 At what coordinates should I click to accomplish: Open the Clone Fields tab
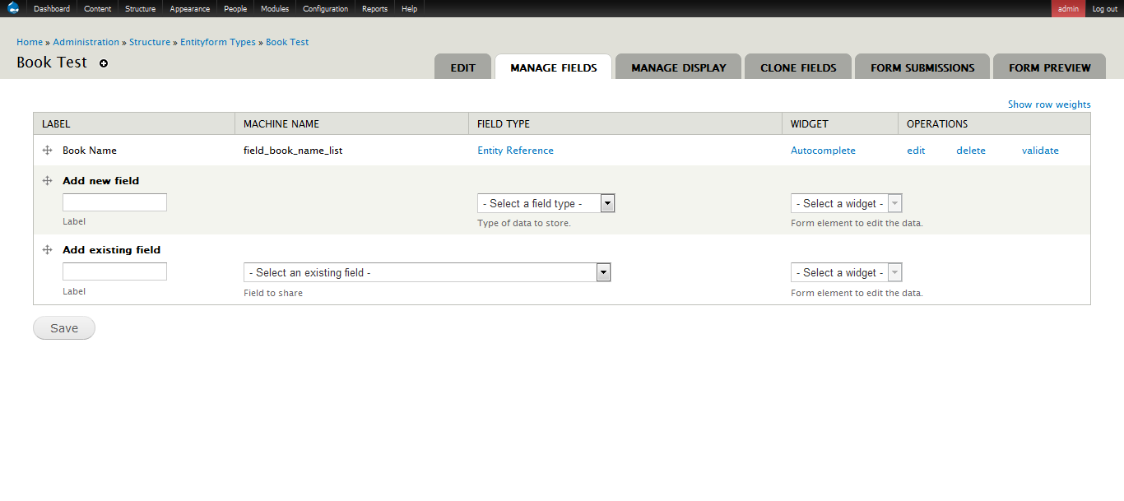click(798, 67)
